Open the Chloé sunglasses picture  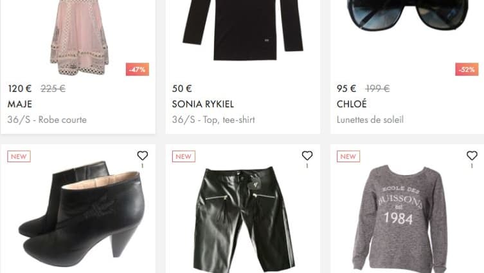408,16
